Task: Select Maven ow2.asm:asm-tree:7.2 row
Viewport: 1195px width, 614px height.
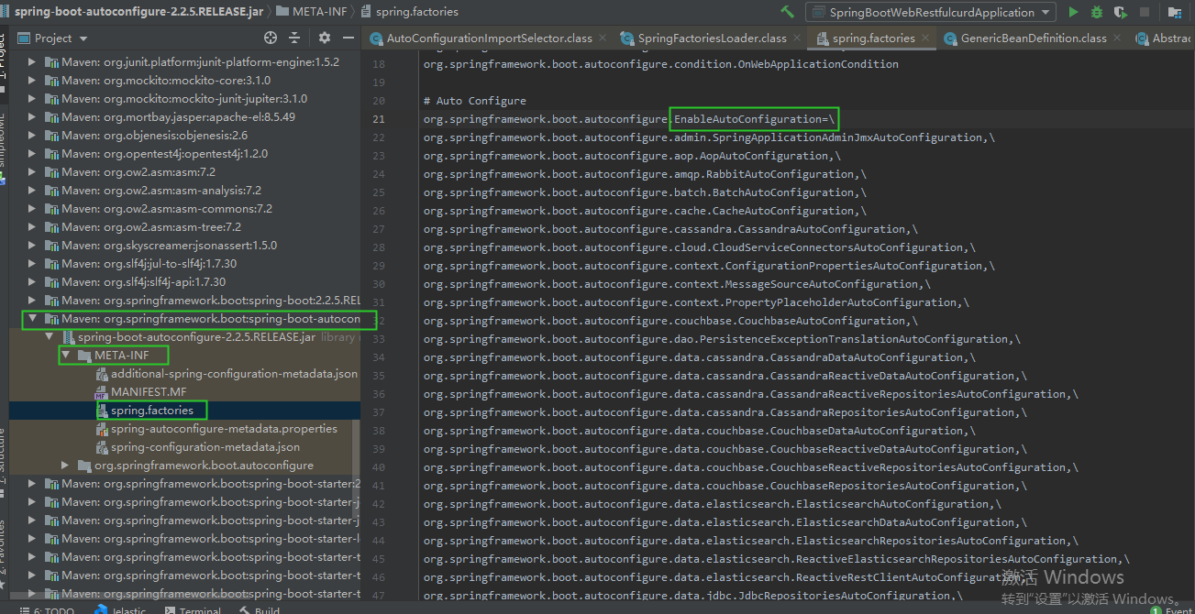Action: pyautogui.click(x=184, y=227)
